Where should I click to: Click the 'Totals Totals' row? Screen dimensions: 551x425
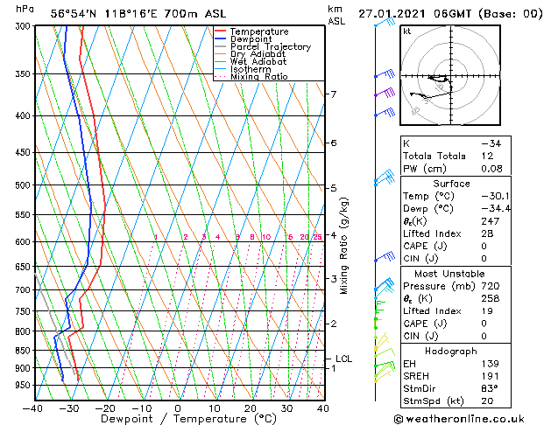click(x=456, y=156)
